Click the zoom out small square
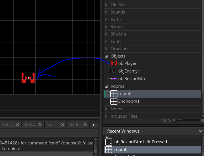204x156 pixels. point(174,120)
